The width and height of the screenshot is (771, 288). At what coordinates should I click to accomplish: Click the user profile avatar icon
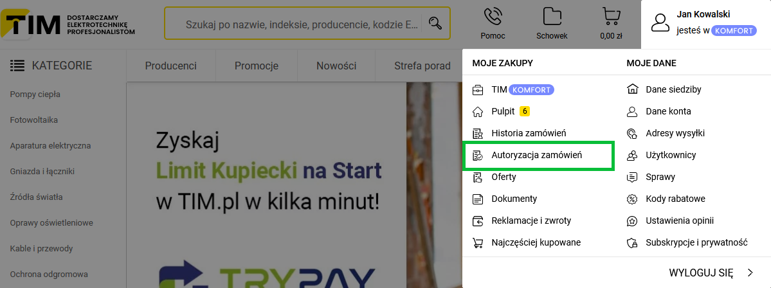click(x=660, y=23)
